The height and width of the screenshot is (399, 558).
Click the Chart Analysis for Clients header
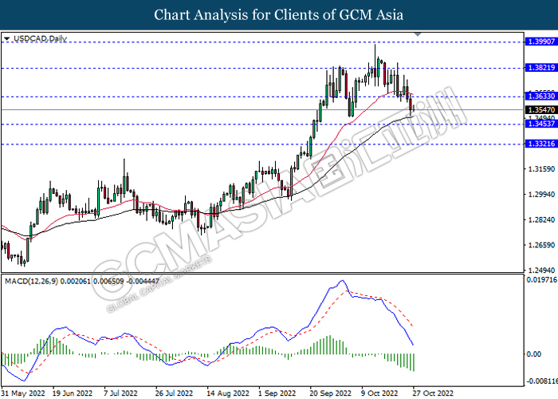click(x=279, y=15)
